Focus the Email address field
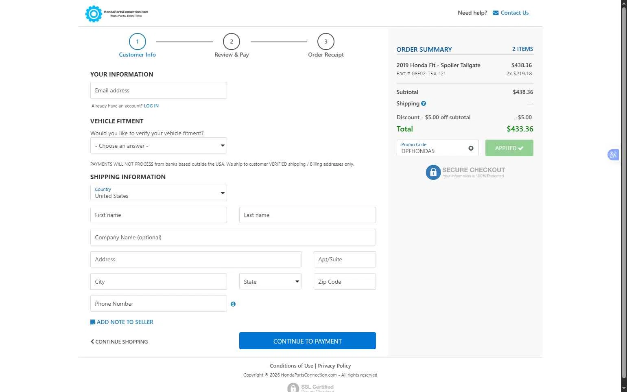 pos(159,90)
